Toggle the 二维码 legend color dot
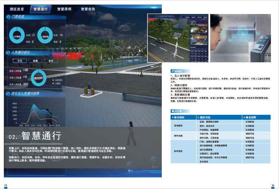This screenshot has width=279, height=189. 52,84
